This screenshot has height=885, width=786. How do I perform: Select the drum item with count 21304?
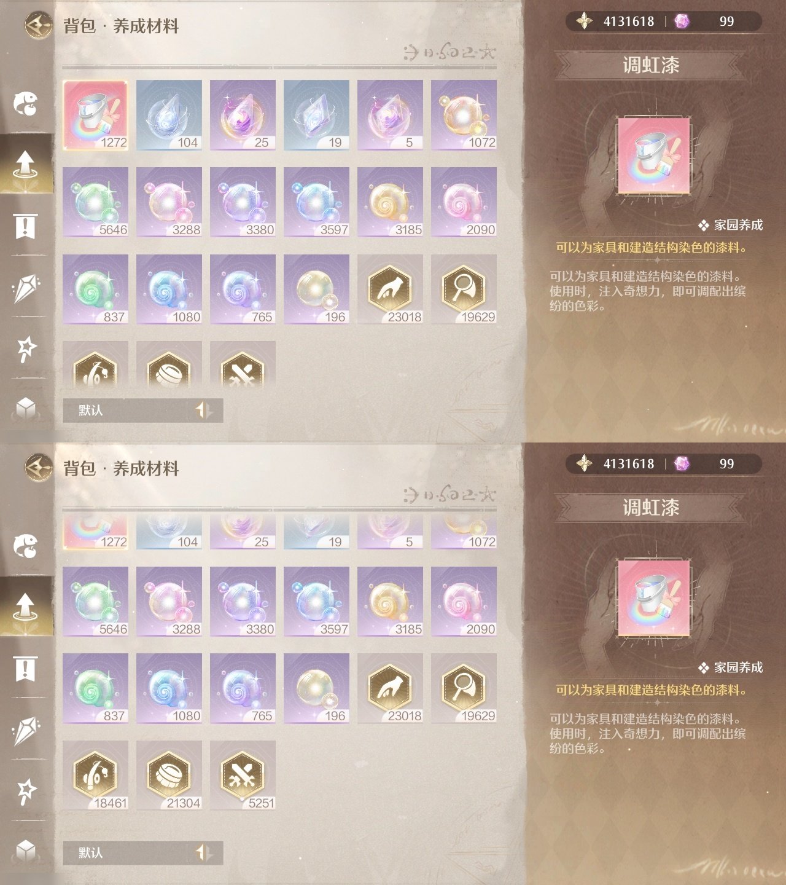[169, 775]
